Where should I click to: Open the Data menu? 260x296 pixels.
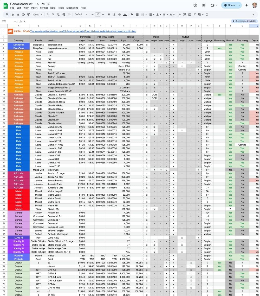coord(53,8)
